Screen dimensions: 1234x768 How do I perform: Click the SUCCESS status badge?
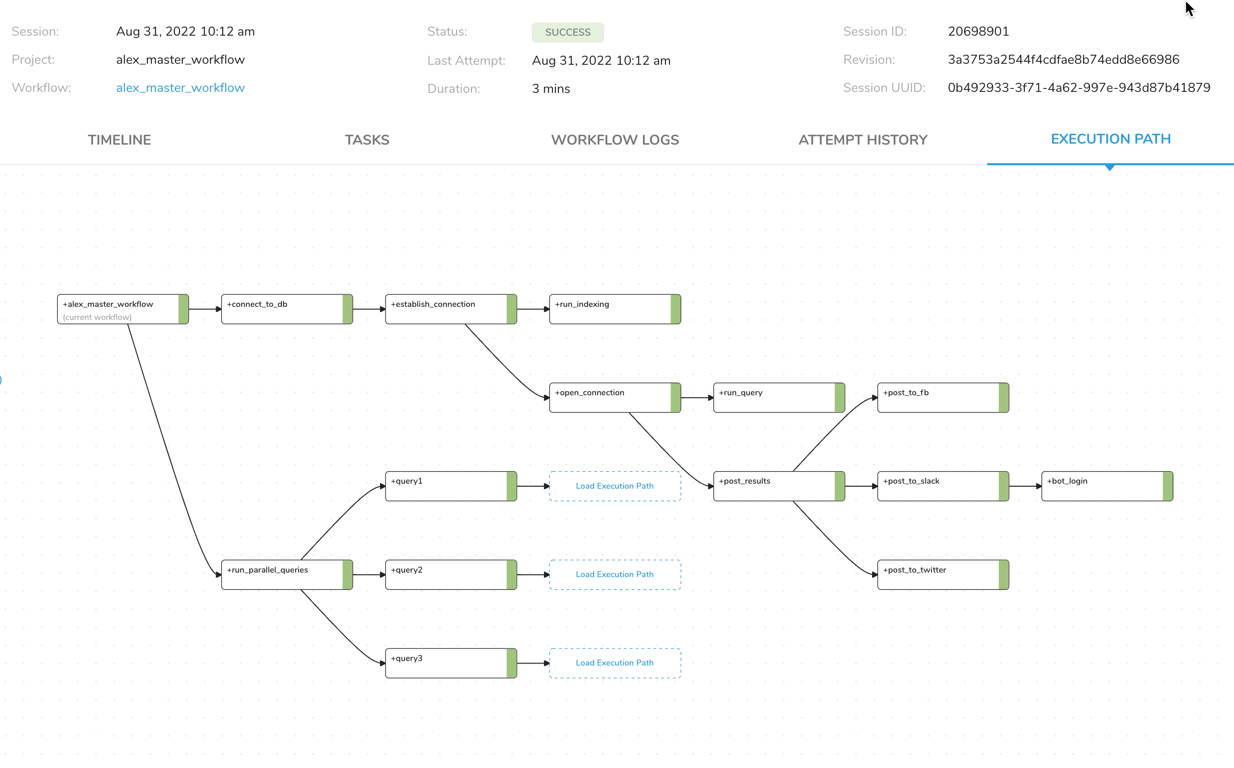point(567,33)
